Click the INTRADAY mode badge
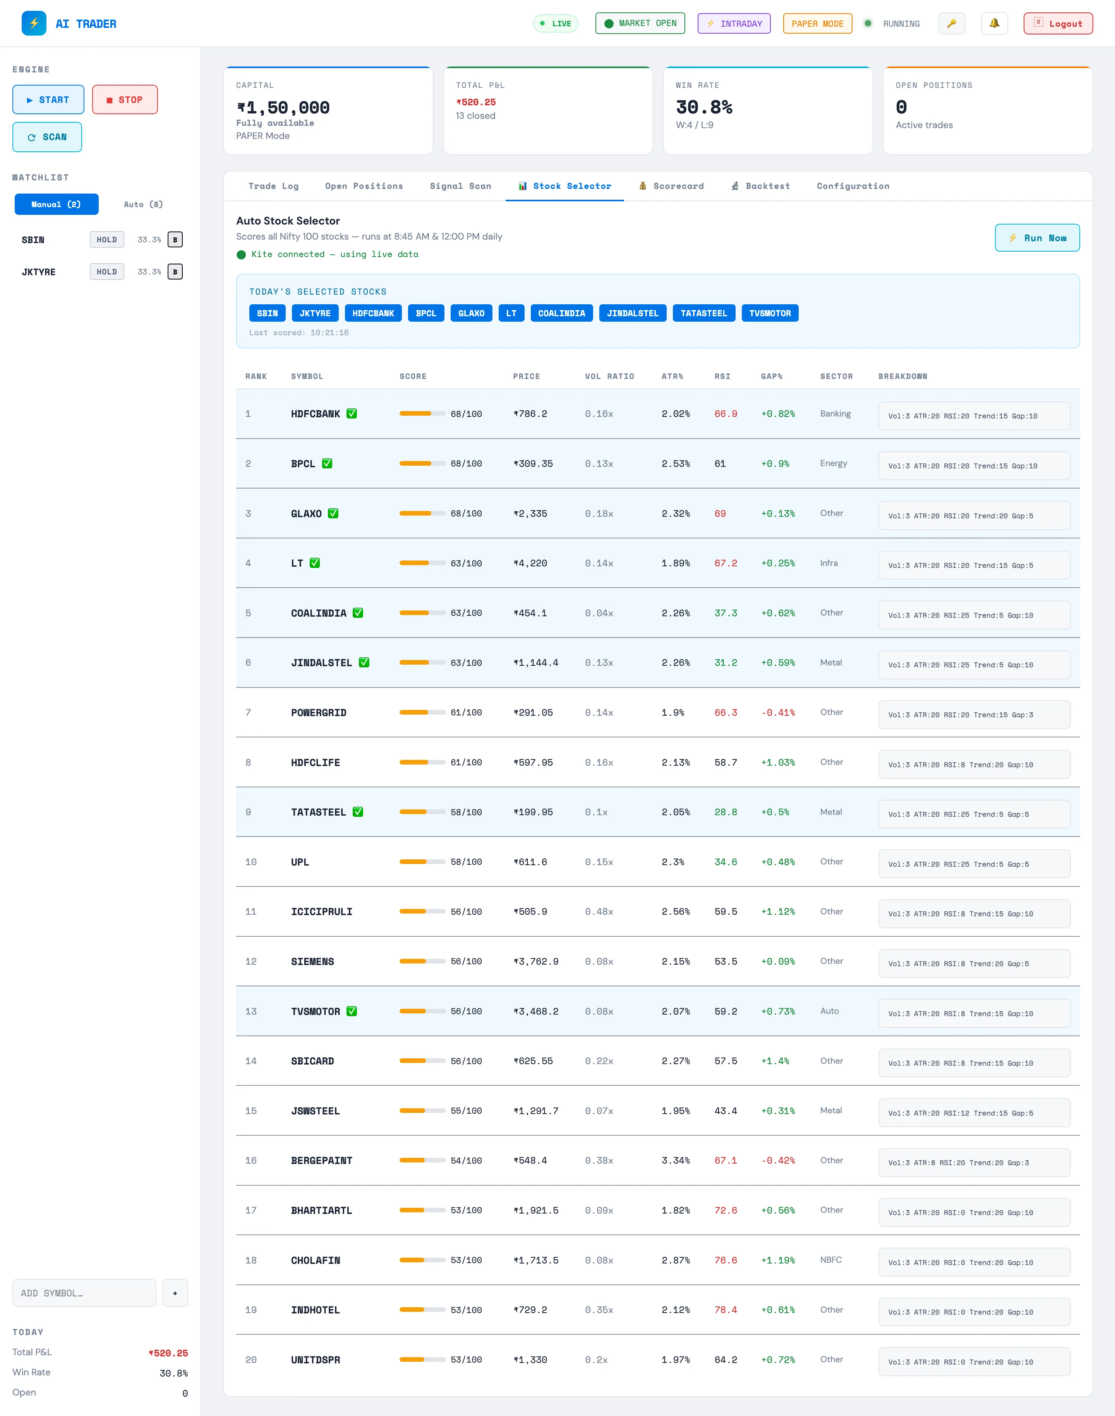Screen dimensions: 1115x1416 pos(734,24)
